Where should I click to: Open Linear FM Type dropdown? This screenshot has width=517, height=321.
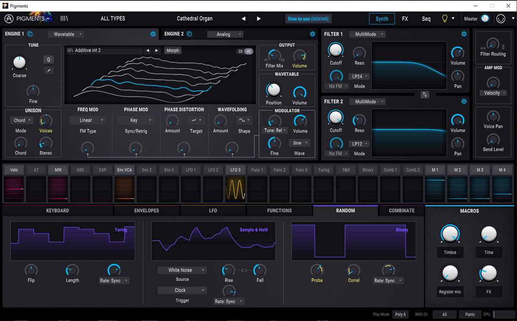click(x=88, y=120)
